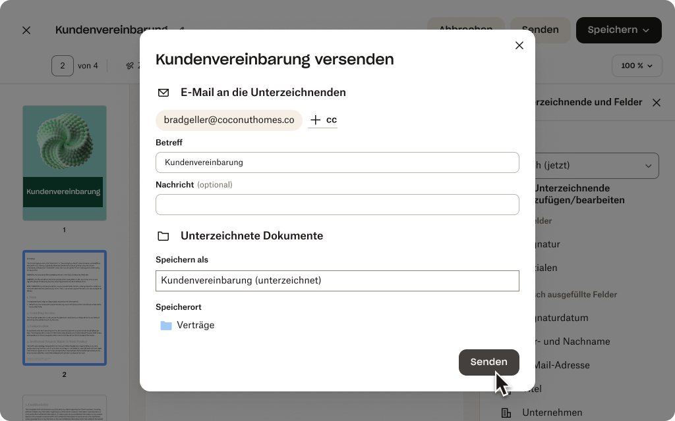Click the envelope icon beside E-Mail heading
The width and height of the screenshot is (675, 421).
tap(163, 92)
